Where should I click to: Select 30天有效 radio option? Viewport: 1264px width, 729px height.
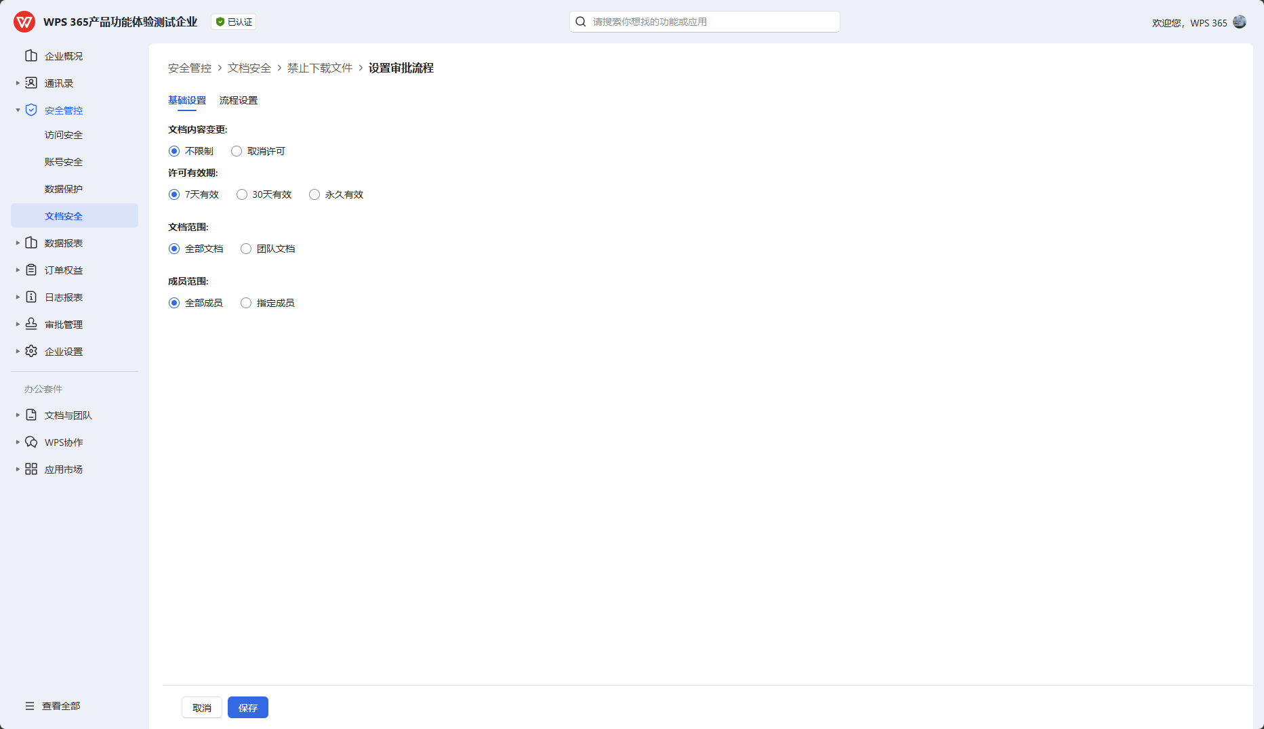(242, 194)
